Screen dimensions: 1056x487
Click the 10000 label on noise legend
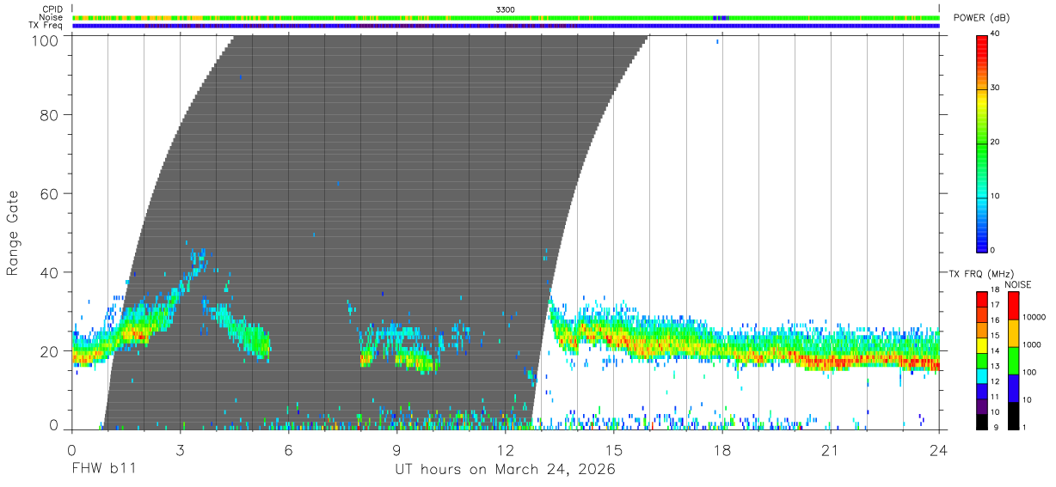1035,317
